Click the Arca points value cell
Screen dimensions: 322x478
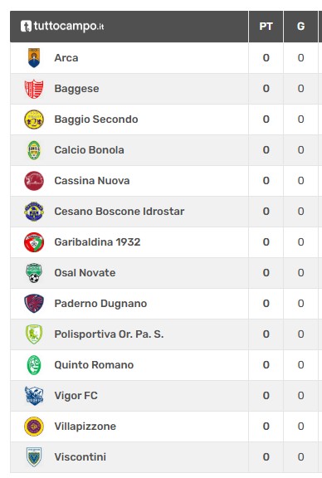(266, 58)
